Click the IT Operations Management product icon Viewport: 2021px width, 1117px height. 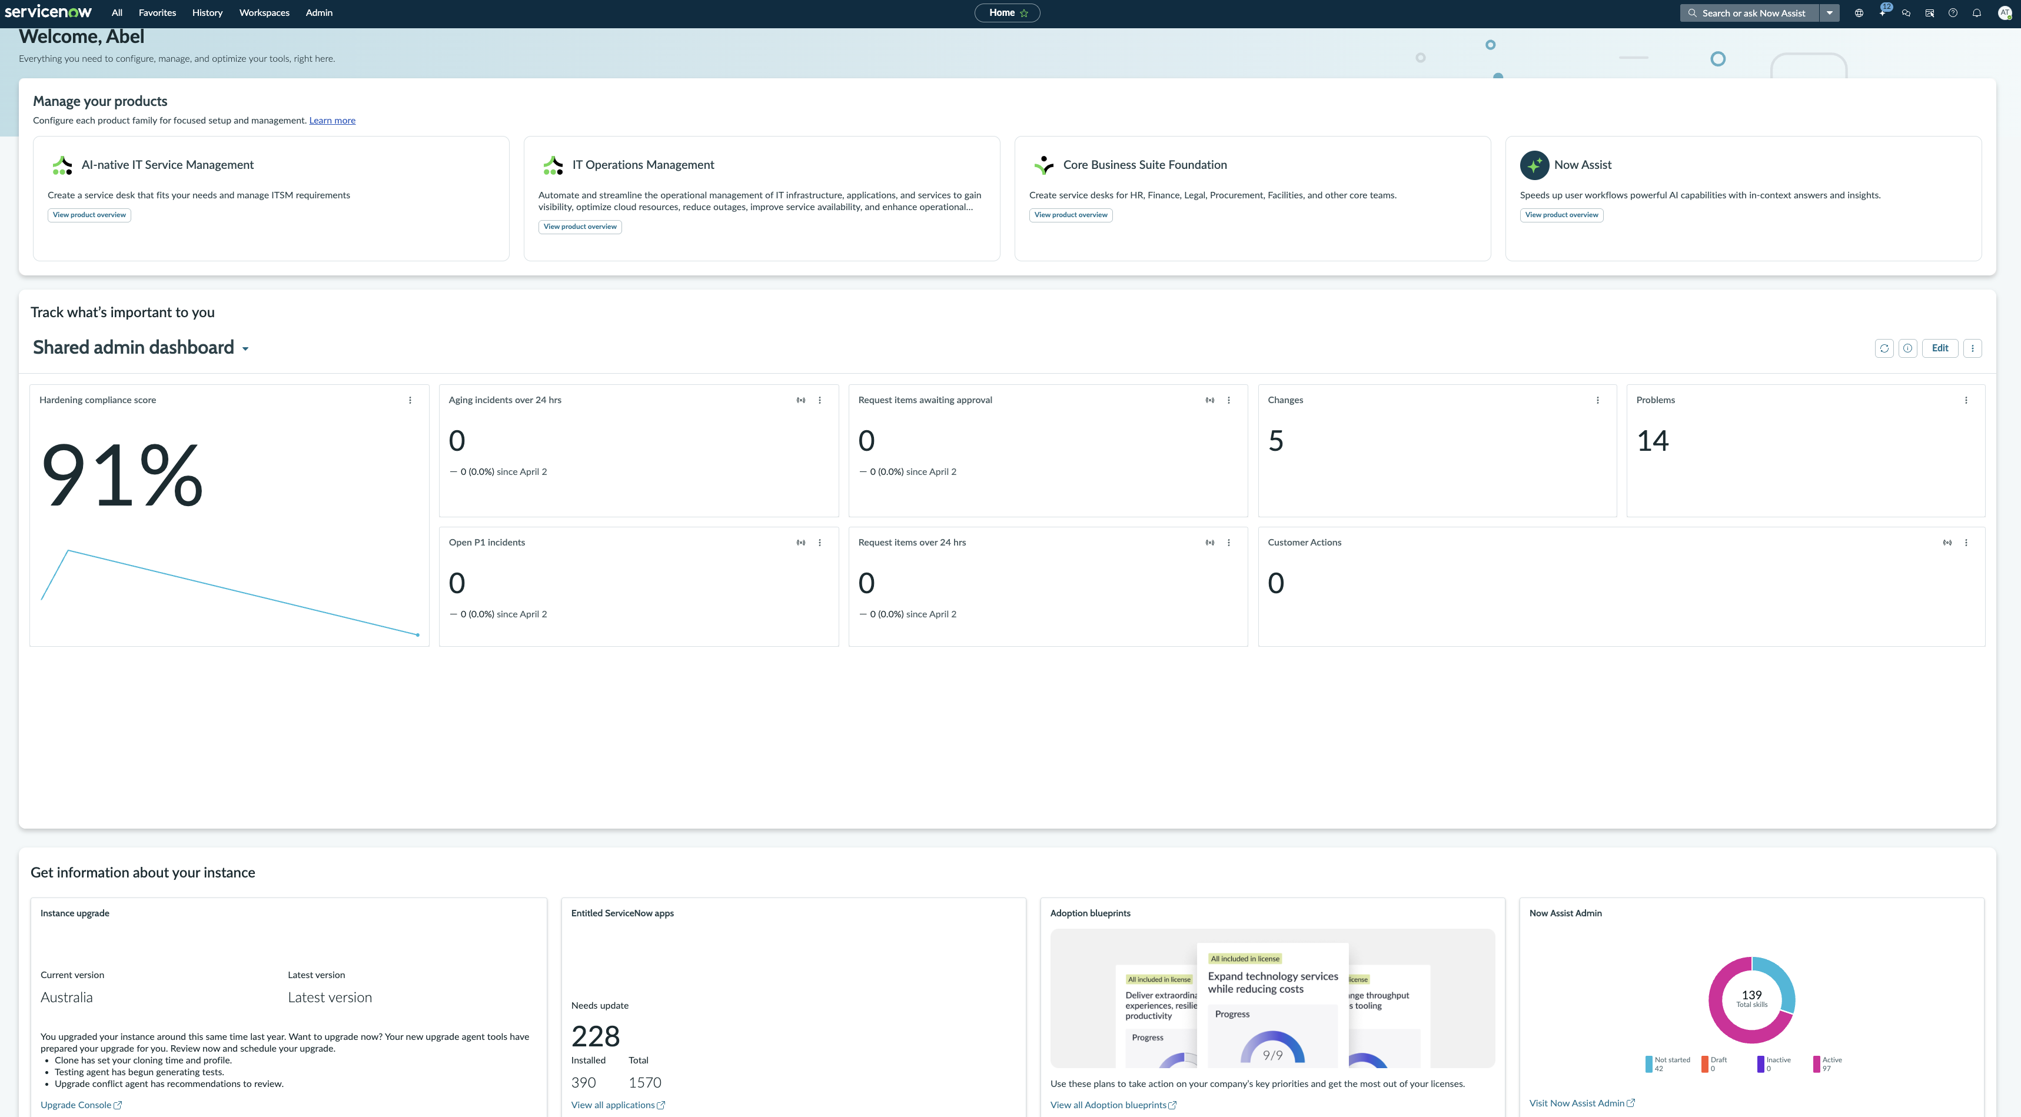tap(553, 165)
